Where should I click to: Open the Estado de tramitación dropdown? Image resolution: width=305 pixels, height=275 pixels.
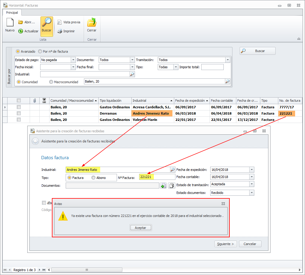[251, 184]
